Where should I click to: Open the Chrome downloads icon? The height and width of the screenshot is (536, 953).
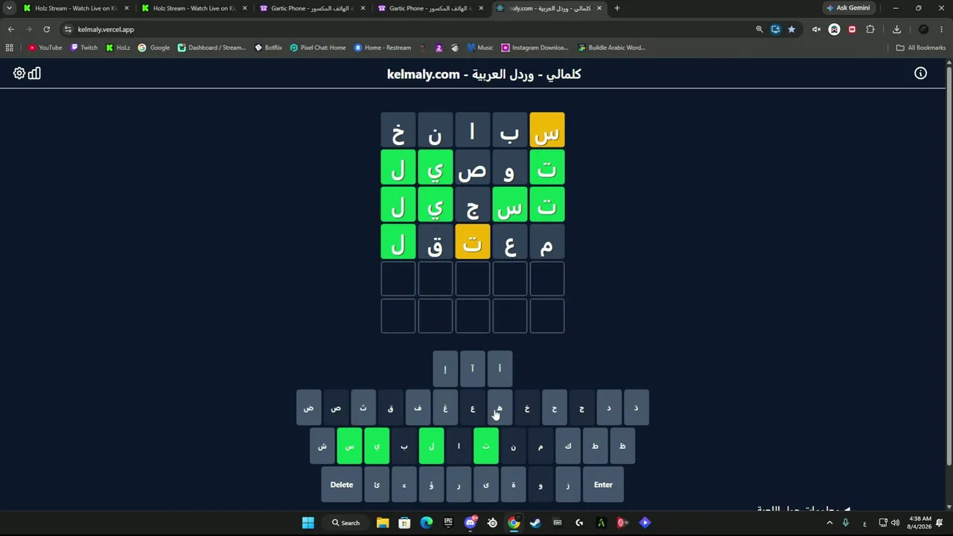point(896,29)
